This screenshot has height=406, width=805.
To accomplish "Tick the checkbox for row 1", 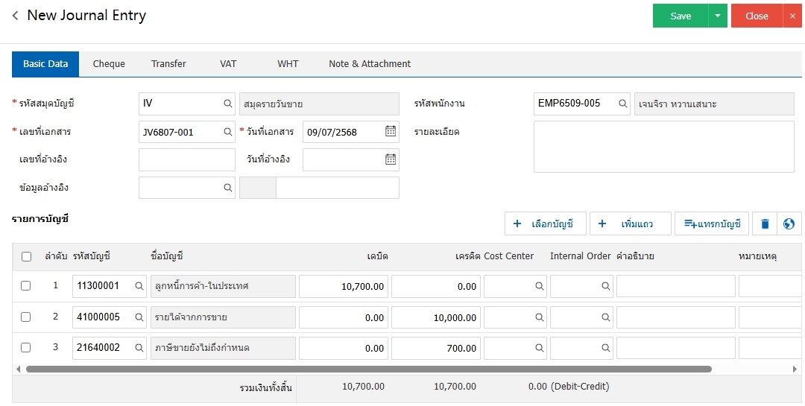I will (26, 286).
